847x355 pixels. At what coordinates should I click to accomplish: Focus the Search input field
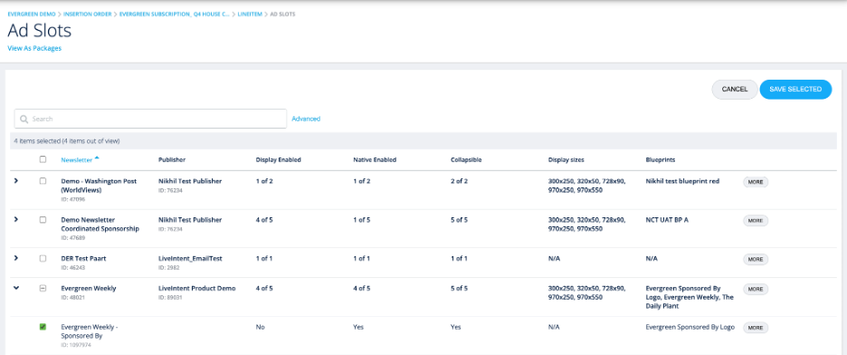coord(150,119)
